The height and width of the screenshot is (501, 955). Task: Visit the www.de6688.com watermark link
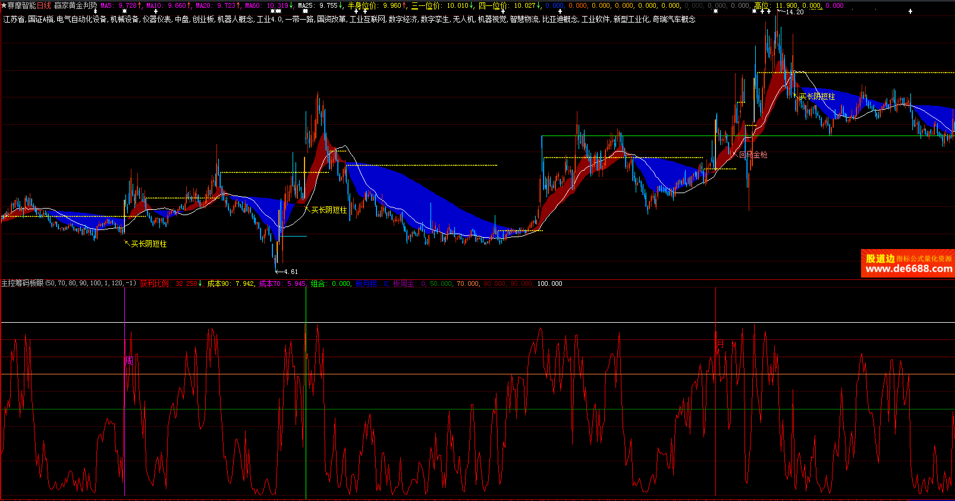coord(909,269)
